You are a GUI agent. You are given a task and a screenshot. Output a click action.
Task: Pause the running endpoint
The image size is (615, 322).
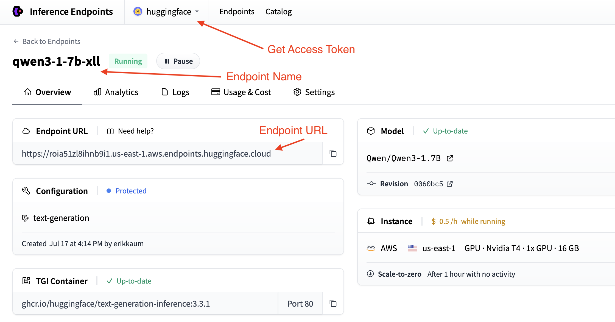[x=178, y=61]
